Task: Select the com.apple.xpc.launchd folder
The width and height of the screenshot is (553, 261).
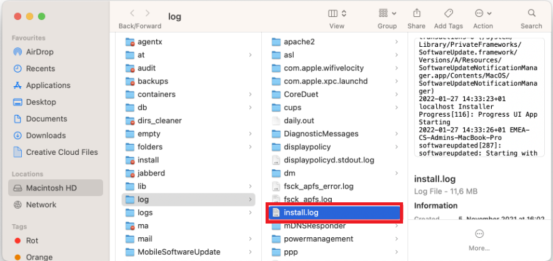Action: tap(334, 81)
